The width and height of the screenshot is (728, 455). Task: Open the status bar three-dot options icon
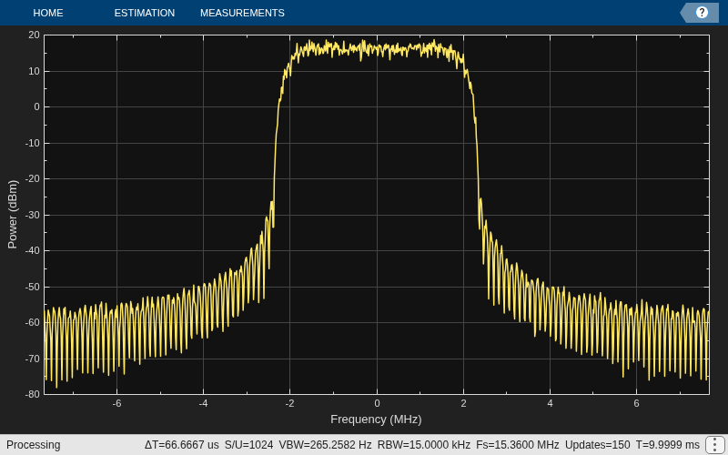click(714, 445)
